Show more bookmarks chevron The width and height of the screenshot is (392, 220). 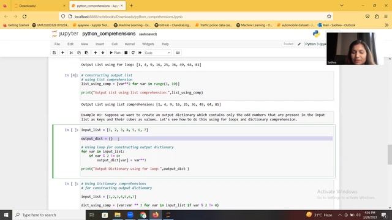coord(386,25)
